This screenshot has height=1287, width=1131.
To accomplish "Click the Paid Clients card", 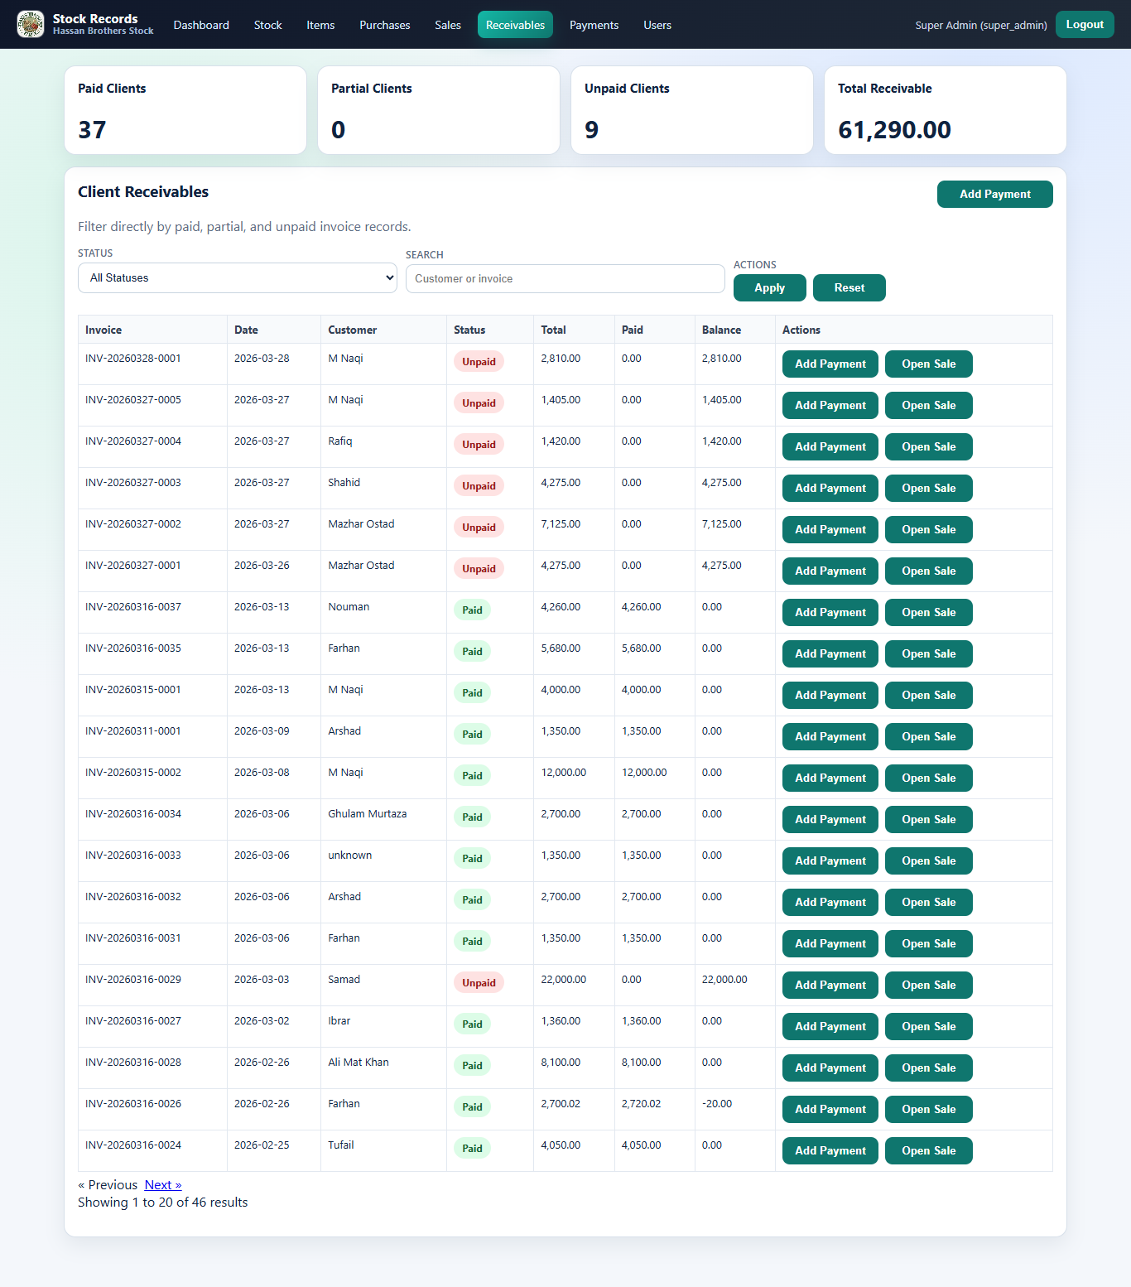I will [185, 110].
